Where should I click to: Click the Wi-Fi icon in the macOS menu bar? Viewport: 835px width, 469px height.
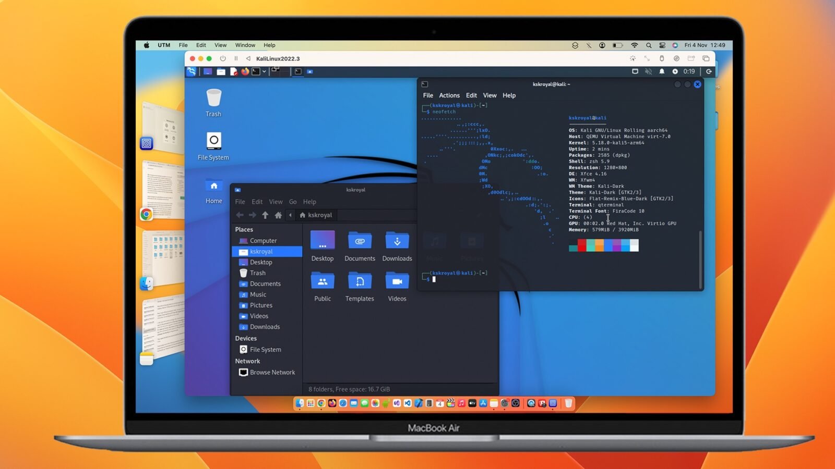pyautogui.click(x=635, y=45)
